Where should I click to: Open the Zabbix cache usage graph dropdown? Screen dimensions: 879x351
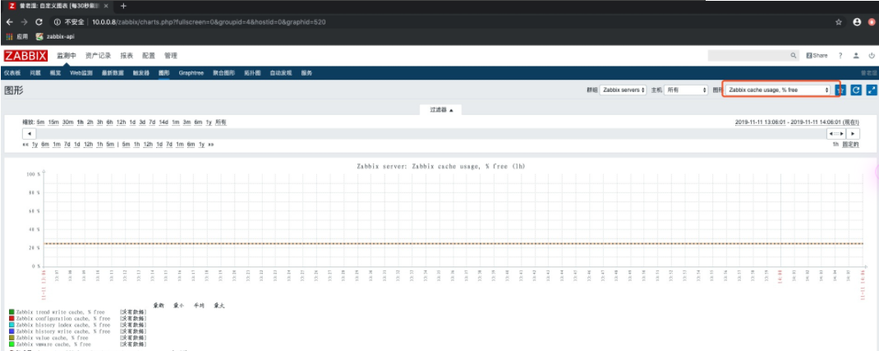[x=778, y=90]
